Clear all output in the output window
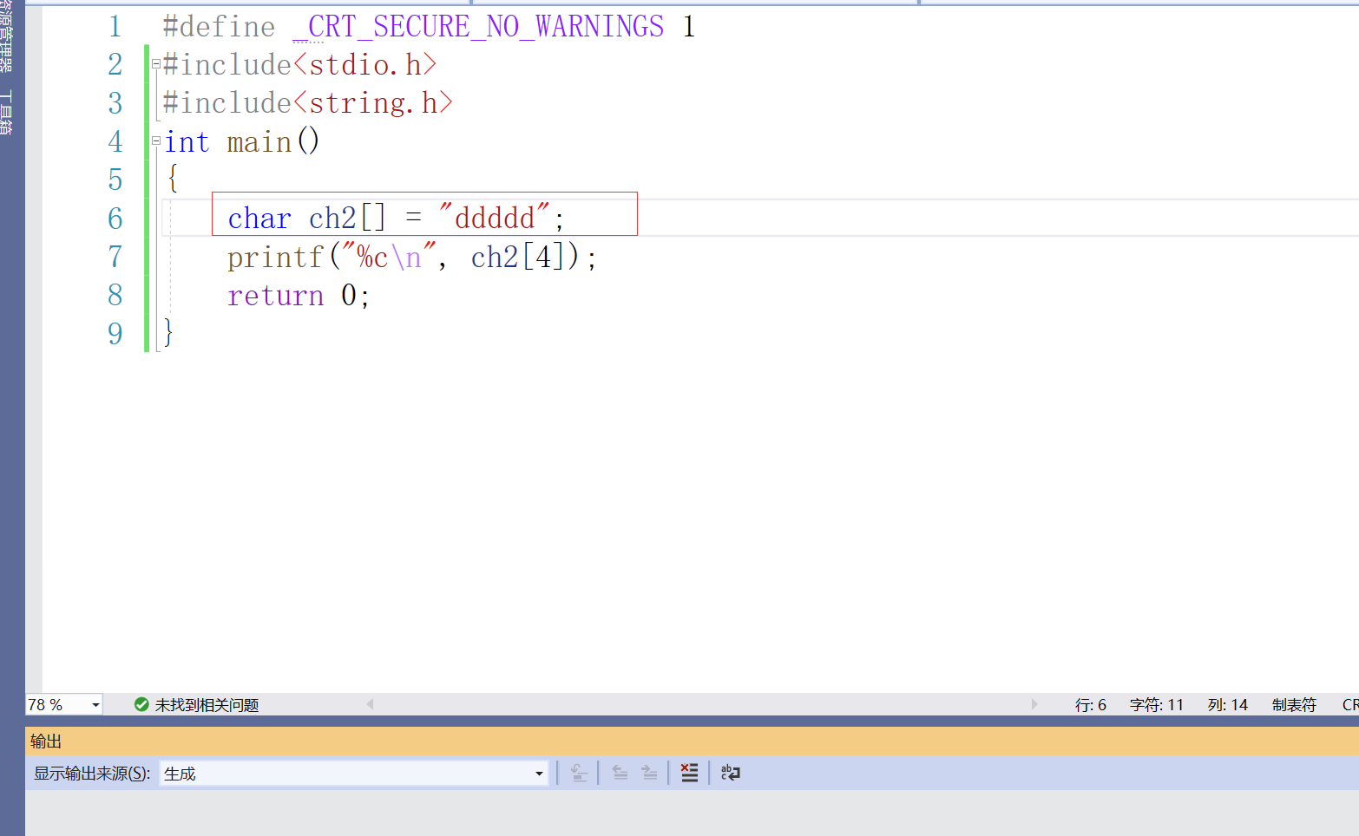The width and height of the screenshot is (1359, 836). coord(689,772)
